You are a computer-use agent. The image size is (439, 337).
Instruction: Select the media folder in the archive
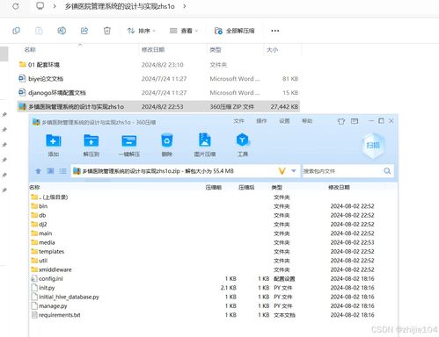pos(43,242)
